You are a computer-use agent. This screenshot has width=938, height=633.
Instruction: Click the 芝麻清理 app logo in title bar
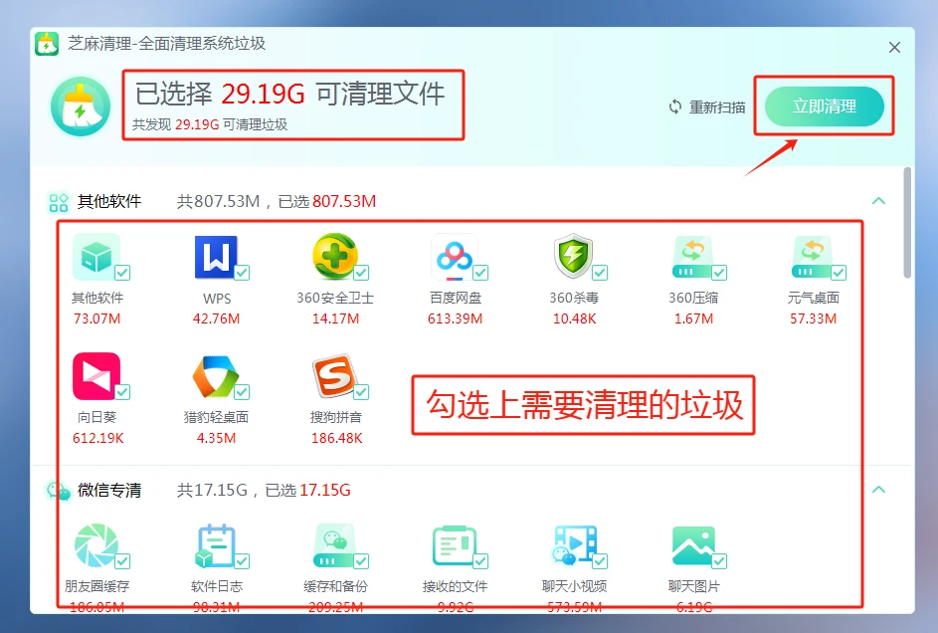click(47, 44)
